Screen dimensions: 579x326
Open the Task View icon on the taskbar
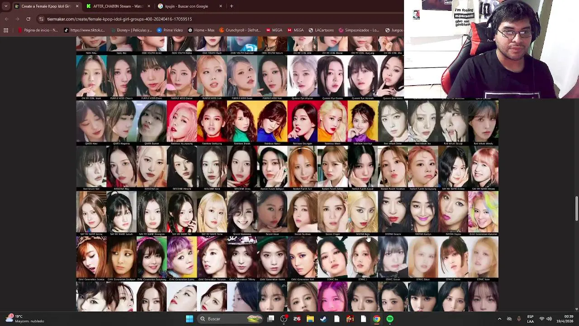point(271,319)
